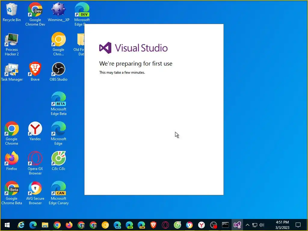Viewport: 308px width, 231px height.
Task: Open the Action Center notifications panel
Action: [298, 225]
